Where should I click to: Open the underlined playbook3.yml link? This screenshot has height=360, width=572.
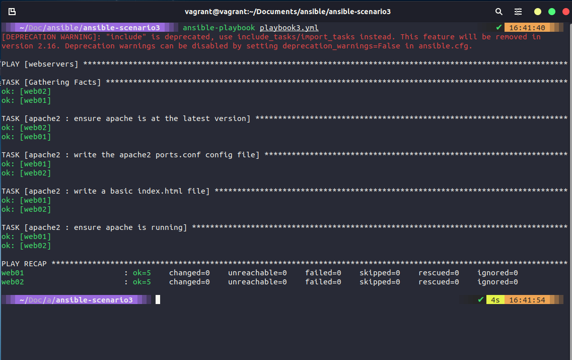(x=289, y=27)
